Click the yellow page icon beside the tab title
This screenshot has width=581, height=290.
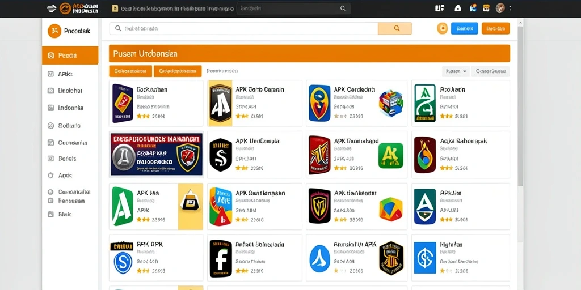point(115,8)
